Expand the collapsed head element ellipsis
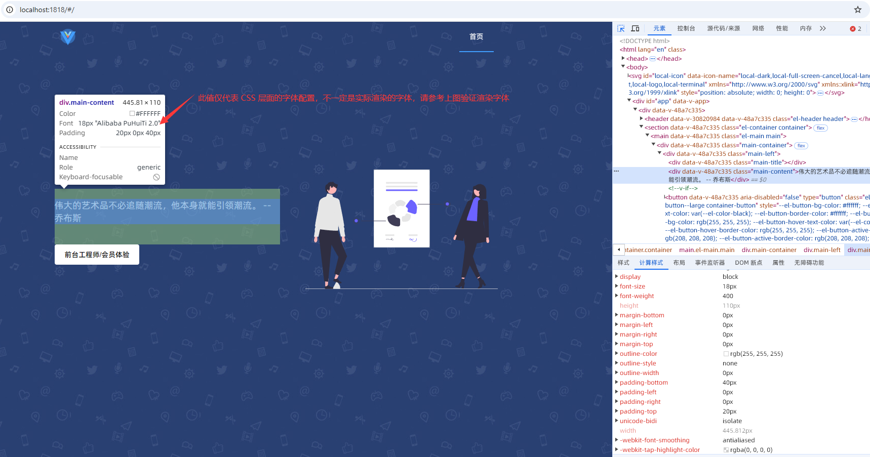The width and height of the screenshot is (870, 457). point(652,59)
